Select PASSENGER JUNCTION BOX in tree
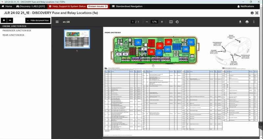263x139 pixels. point(17,31)
